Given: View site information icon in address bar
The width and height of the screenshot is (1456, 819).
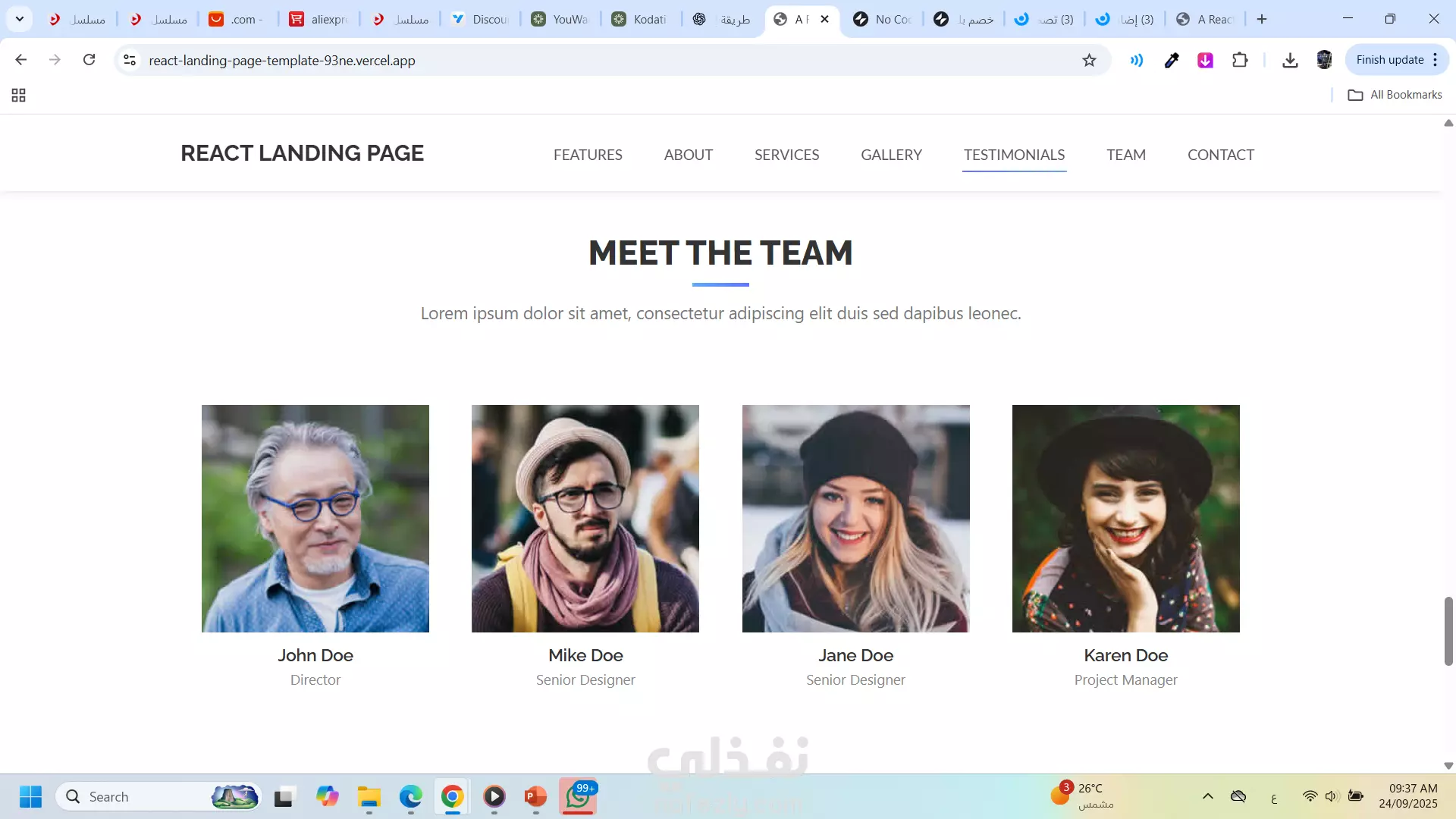Looking at the screenshot, I should 130,60.
